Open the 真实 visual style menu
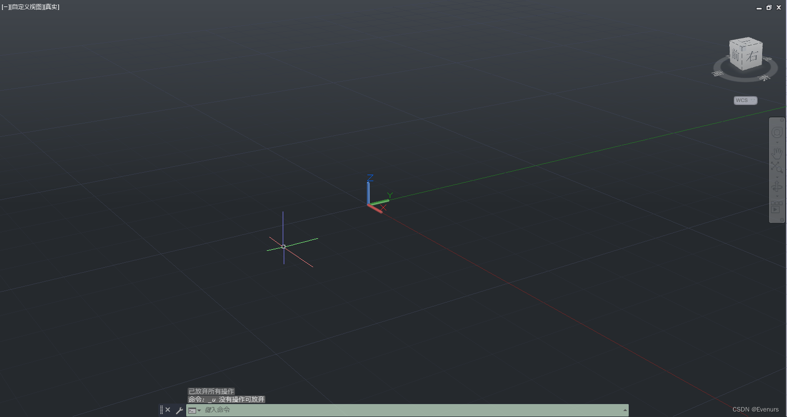The image size is (787, 417). click(x=52, y=7)
